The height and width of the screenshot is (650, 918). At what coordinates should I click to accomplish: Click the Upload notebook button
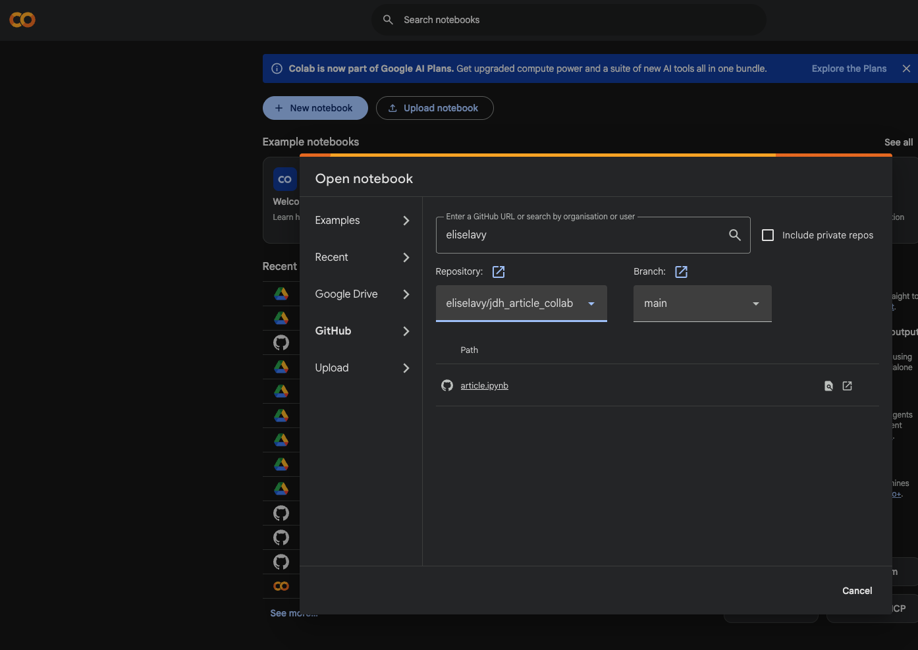click(x=435, y=108)
